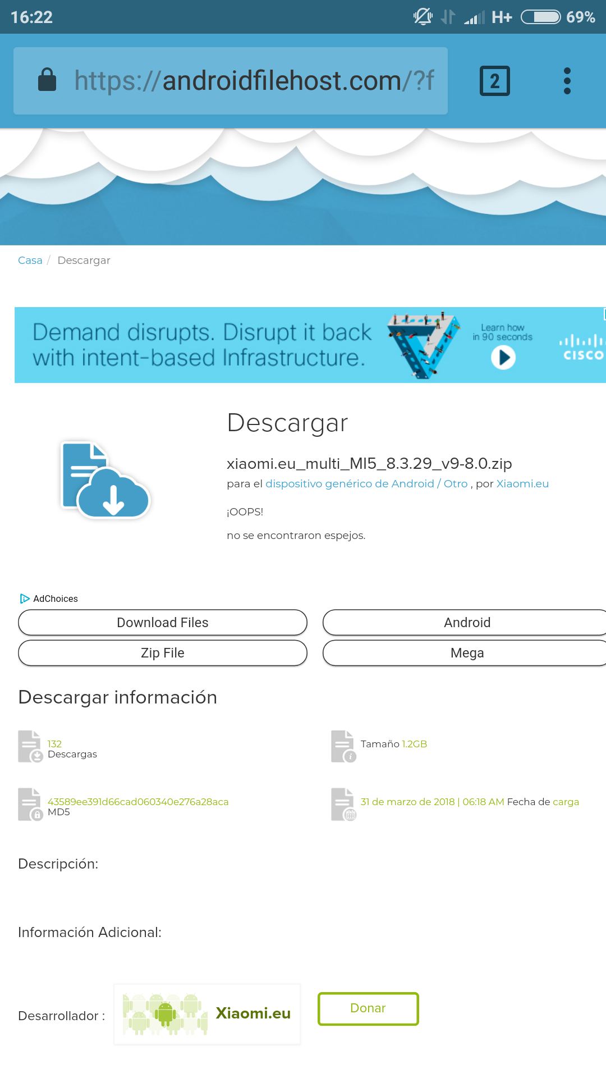
Task: Click the 132 downloads count
Action: click(54, 744)
